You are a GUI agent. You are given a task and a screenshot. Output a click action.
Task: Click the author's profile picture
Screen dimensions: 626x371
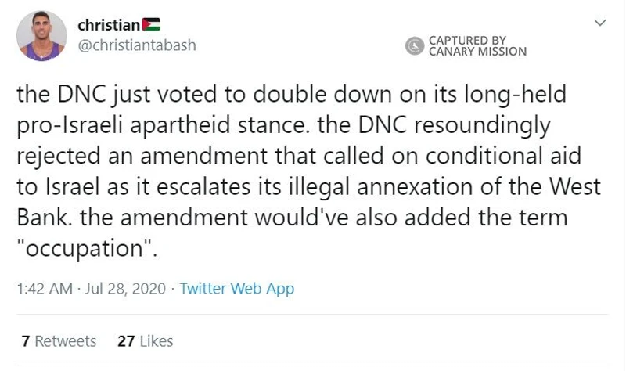pyautogui.click(x=41, y=36)
